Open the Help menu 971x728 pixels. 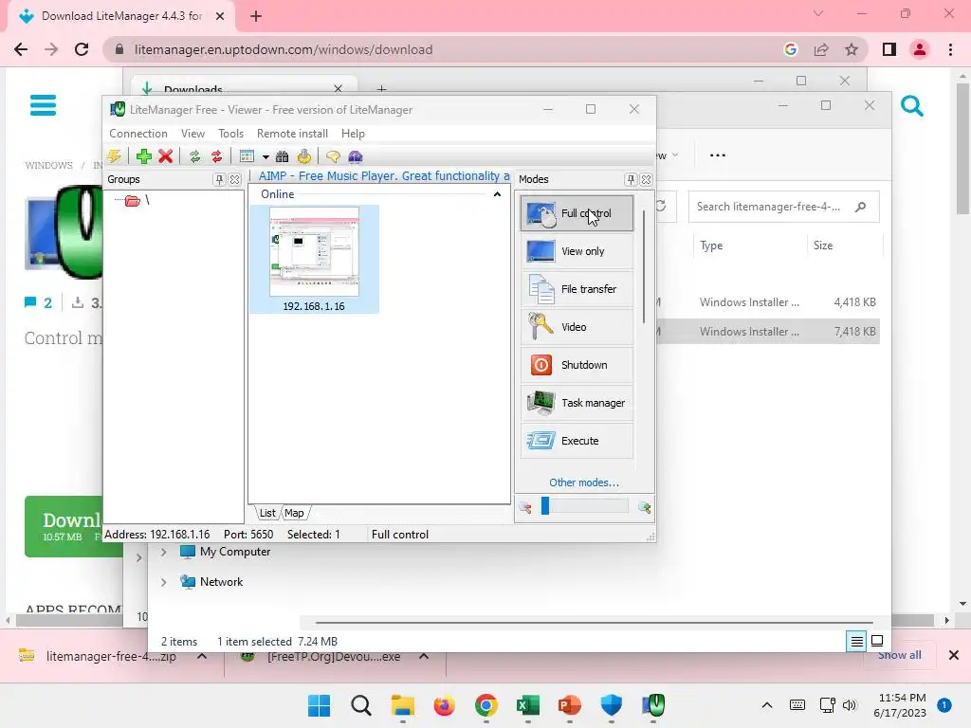click(x=353, y=134)
